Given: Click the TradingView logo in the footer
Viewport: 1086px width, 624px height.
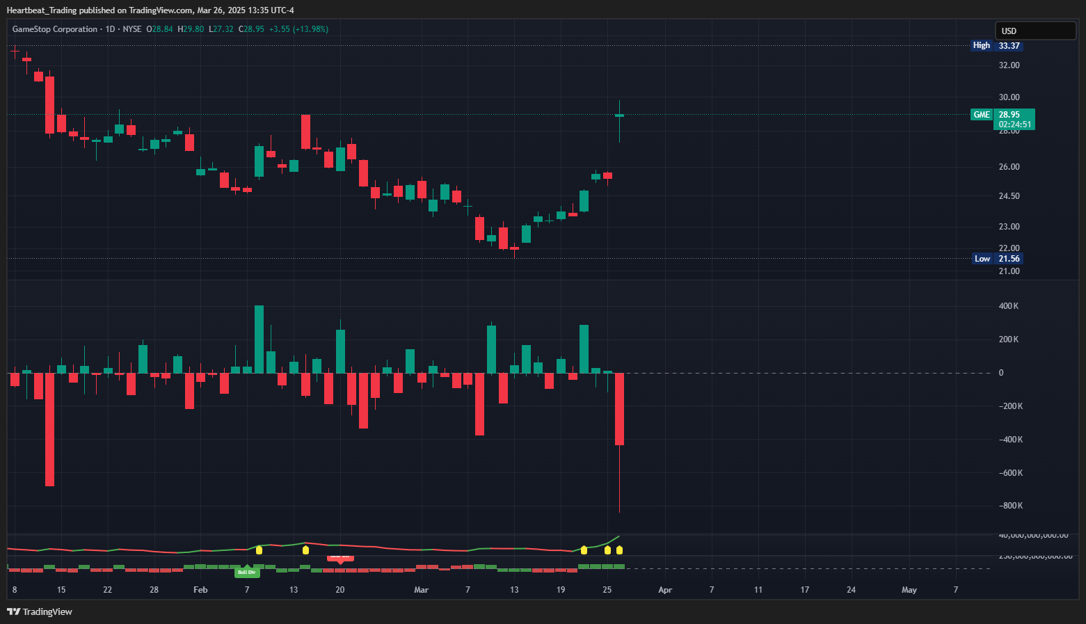Looking at the screenshot, I should click(40, 611).
